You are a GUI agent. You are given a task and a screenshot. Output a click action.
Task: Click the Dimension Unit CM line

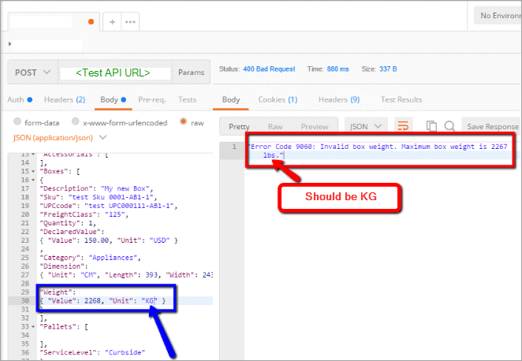click(x=126, y=275)
